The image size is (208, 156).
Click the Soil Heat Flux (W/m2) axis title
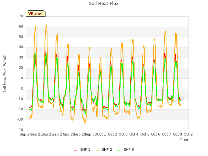[5, 73]
